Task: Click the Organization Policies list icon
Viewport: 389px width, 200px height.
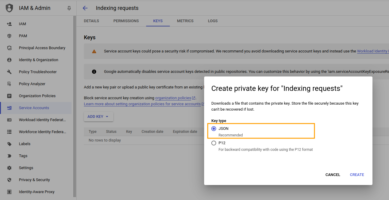Action: pos(9,96)
